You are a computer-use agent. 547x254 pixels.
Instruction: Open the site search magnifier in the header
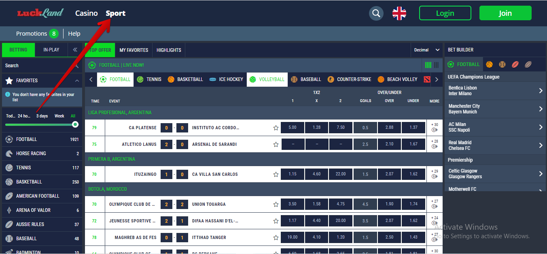click(x=376, y=13)
